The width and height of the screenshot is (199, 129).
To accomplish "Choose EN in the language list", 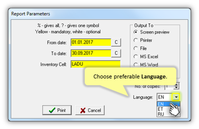I will click(168, 104).
